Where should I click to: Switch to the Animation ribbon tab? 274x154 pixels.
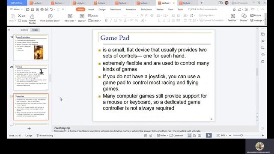click(x=131, y=9)
